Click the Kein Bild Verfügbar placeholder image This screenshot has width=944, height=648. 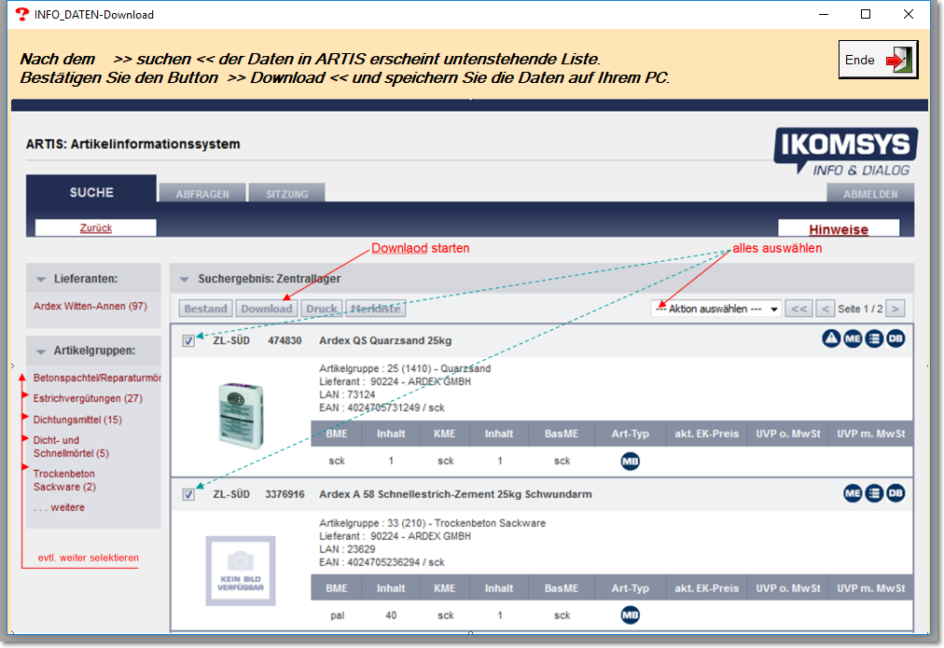point(241,571)
